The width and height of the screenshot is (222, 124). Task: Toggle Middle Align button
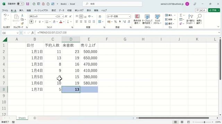(x=81, y=17)
